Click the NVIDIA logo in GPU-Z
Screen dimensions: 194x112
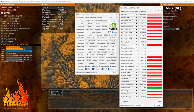pyautogui.click(x=113, y=27)
